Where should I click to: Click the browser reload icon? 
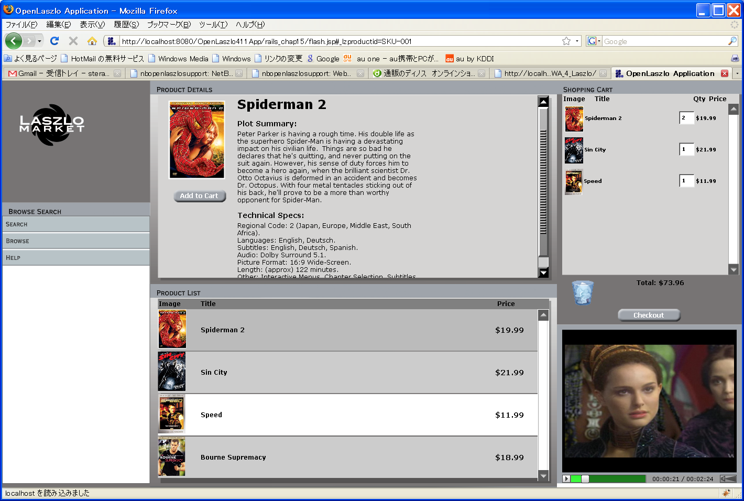pos(54,41)
